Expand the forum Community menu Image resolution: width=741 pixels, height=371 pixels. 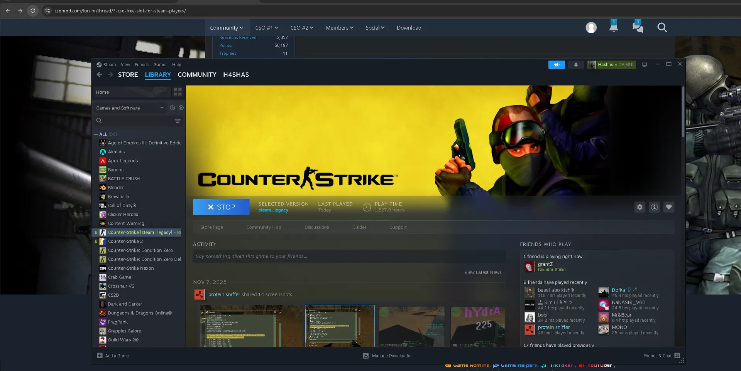pyautogui.click(x=227, y=28)
